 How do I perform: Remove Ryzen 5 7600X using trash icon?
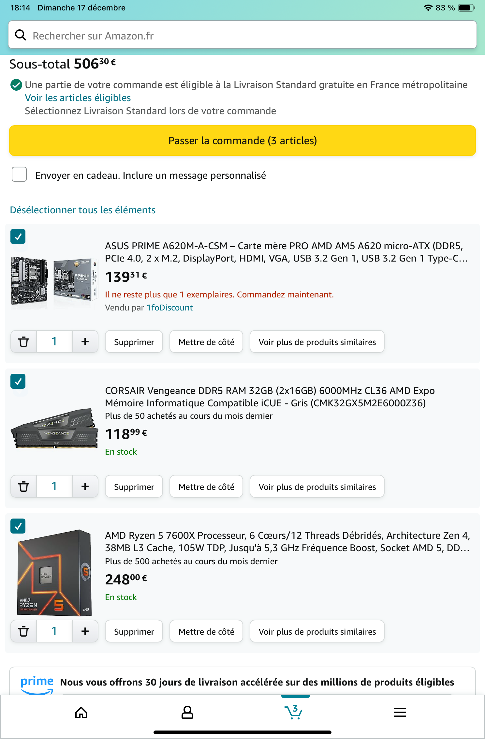pyautogui.click(x=23, y=631)
